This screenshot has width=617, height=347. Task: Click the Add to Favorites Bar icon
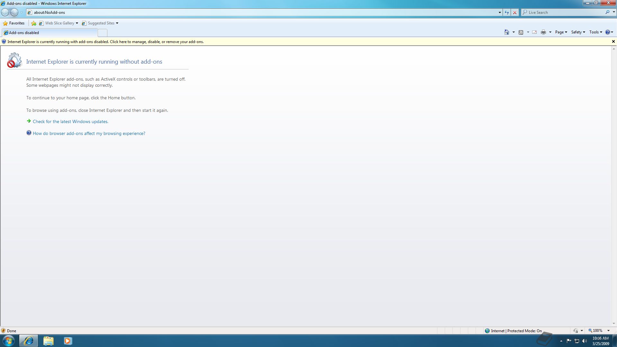(34, 23)
